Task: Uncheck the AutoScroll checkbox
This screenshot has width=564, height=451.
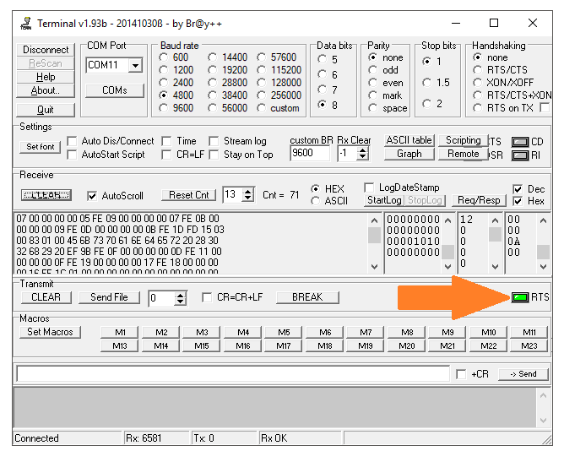Action: coord(92,196)
